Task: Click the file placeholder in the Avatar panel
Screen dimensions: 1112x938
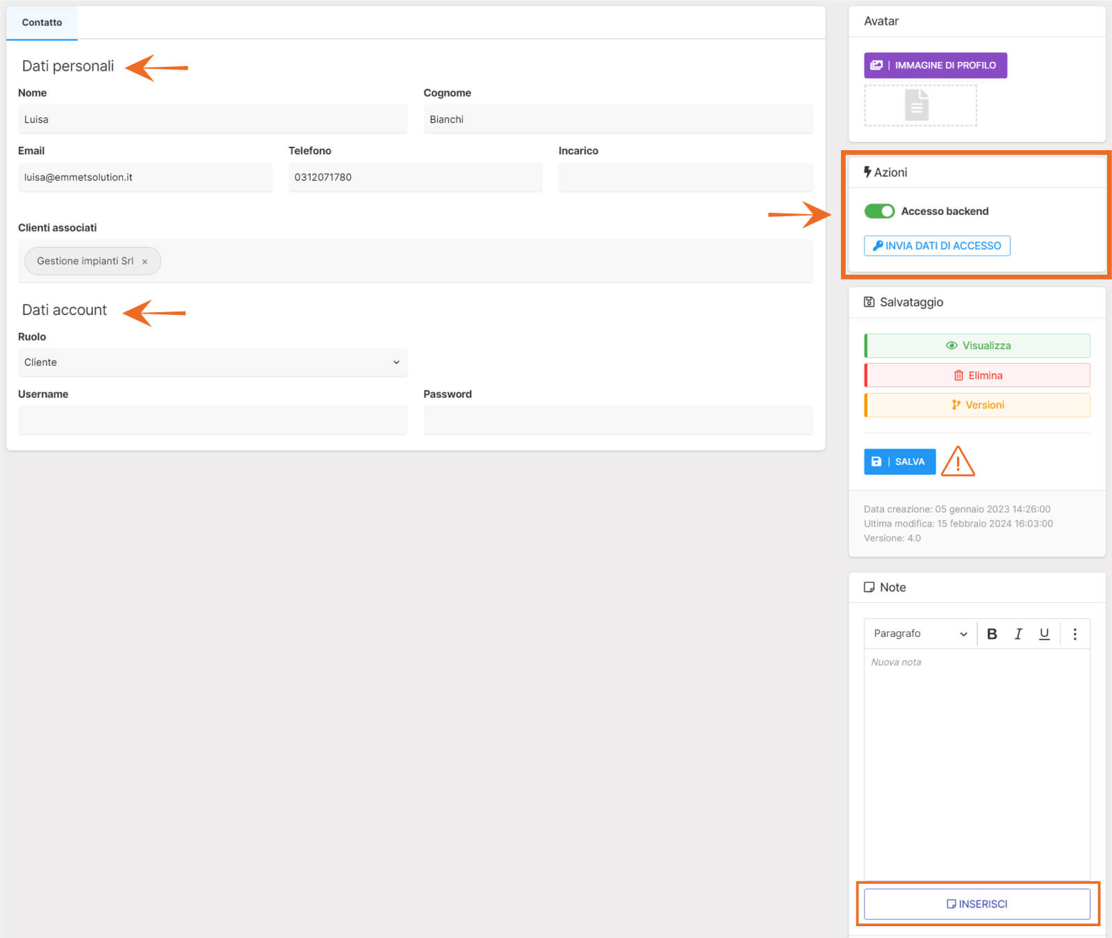Action: (919, 106)
